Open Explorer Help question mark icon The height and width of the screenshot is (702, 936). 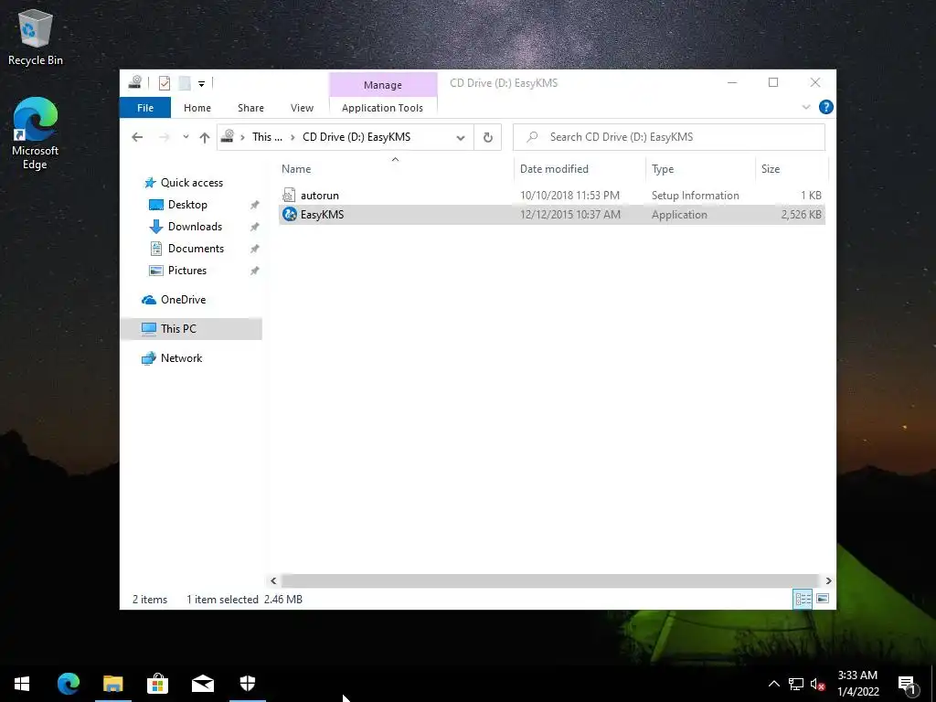click(x=825, y=107)
